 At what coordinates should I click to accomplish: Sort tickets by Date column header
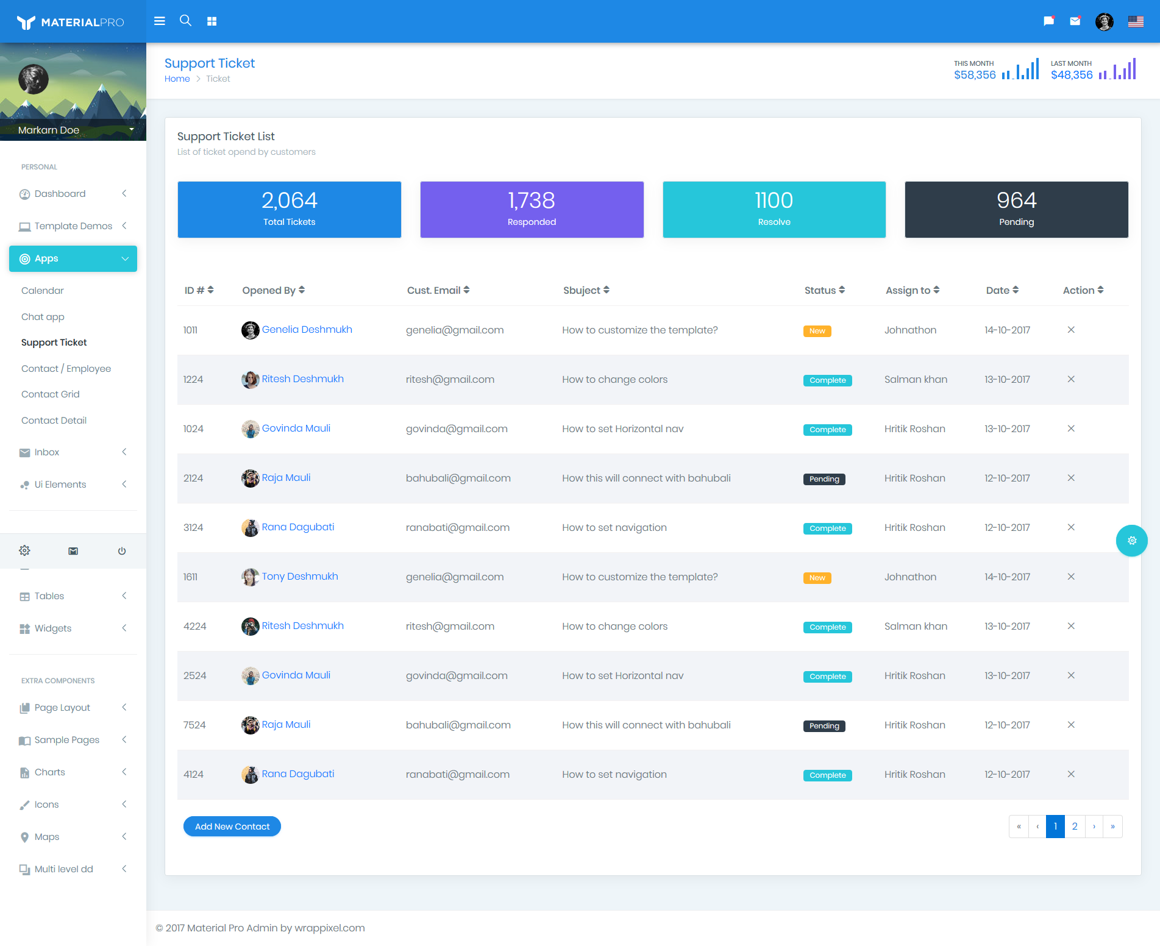coord(1002,290)
